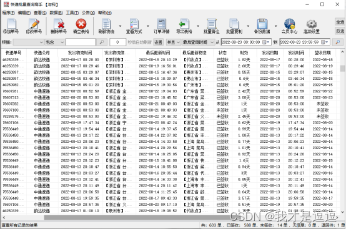Click the 删除单号 toolbar icon
Image resolution: width=346 pixels, height=229 pixels.
click(x=59, y=26)
